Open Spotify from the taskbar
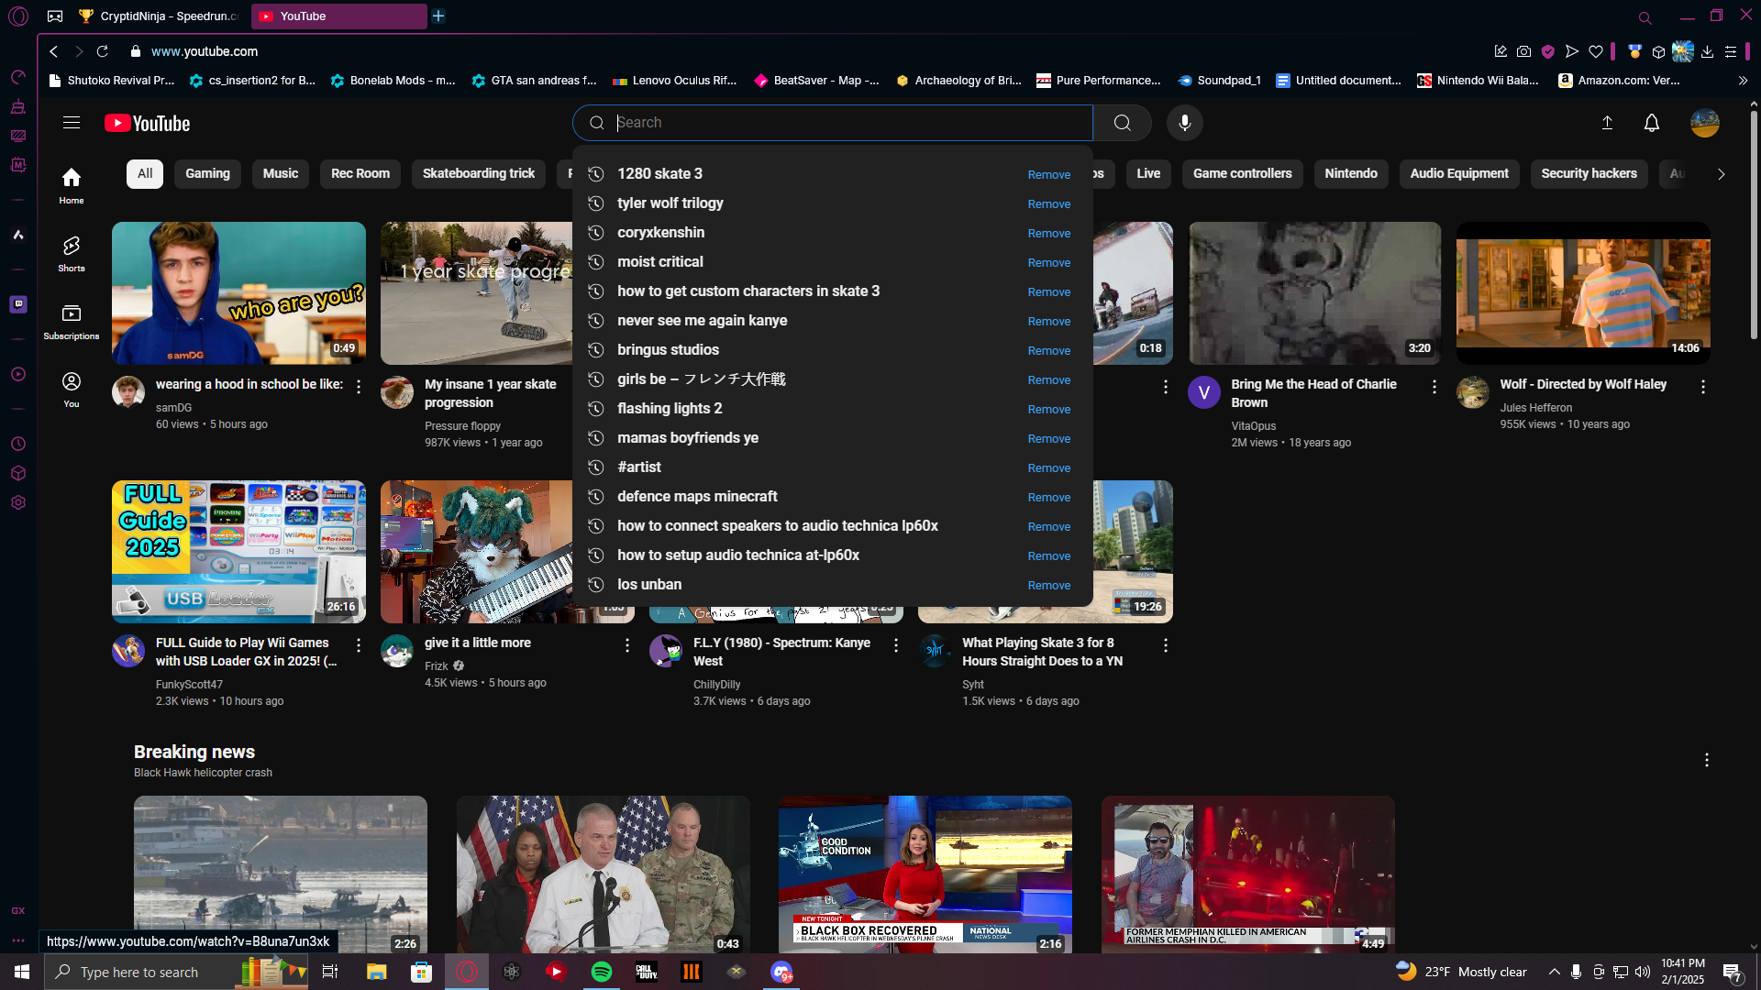Screen dimensions: 1761x990 click(x=602, y=972)
